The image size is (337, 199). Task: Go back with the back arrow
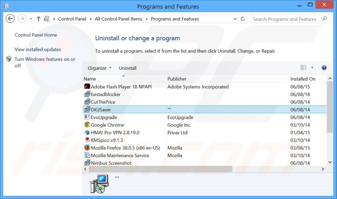coord(10,19)
